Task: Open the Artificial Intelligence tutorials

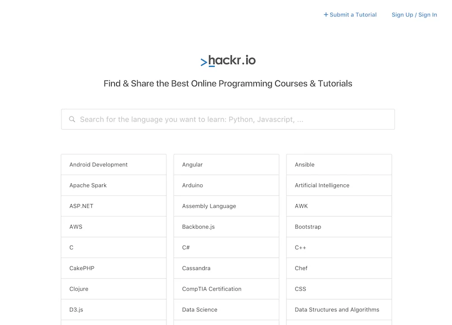Action: click(x=322, y=185)
